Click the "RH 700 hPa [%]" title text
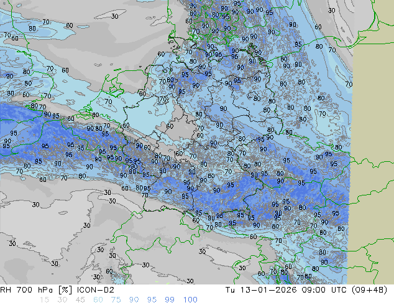The image size is (394, 305). 37,290
